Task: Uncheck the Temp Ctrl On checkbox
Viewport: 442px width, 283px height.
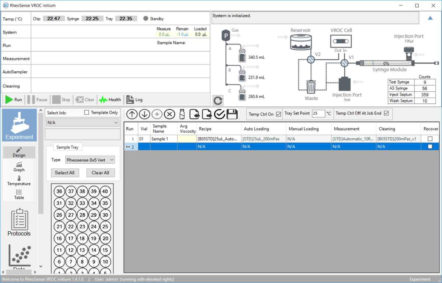Action: [278, 114]
